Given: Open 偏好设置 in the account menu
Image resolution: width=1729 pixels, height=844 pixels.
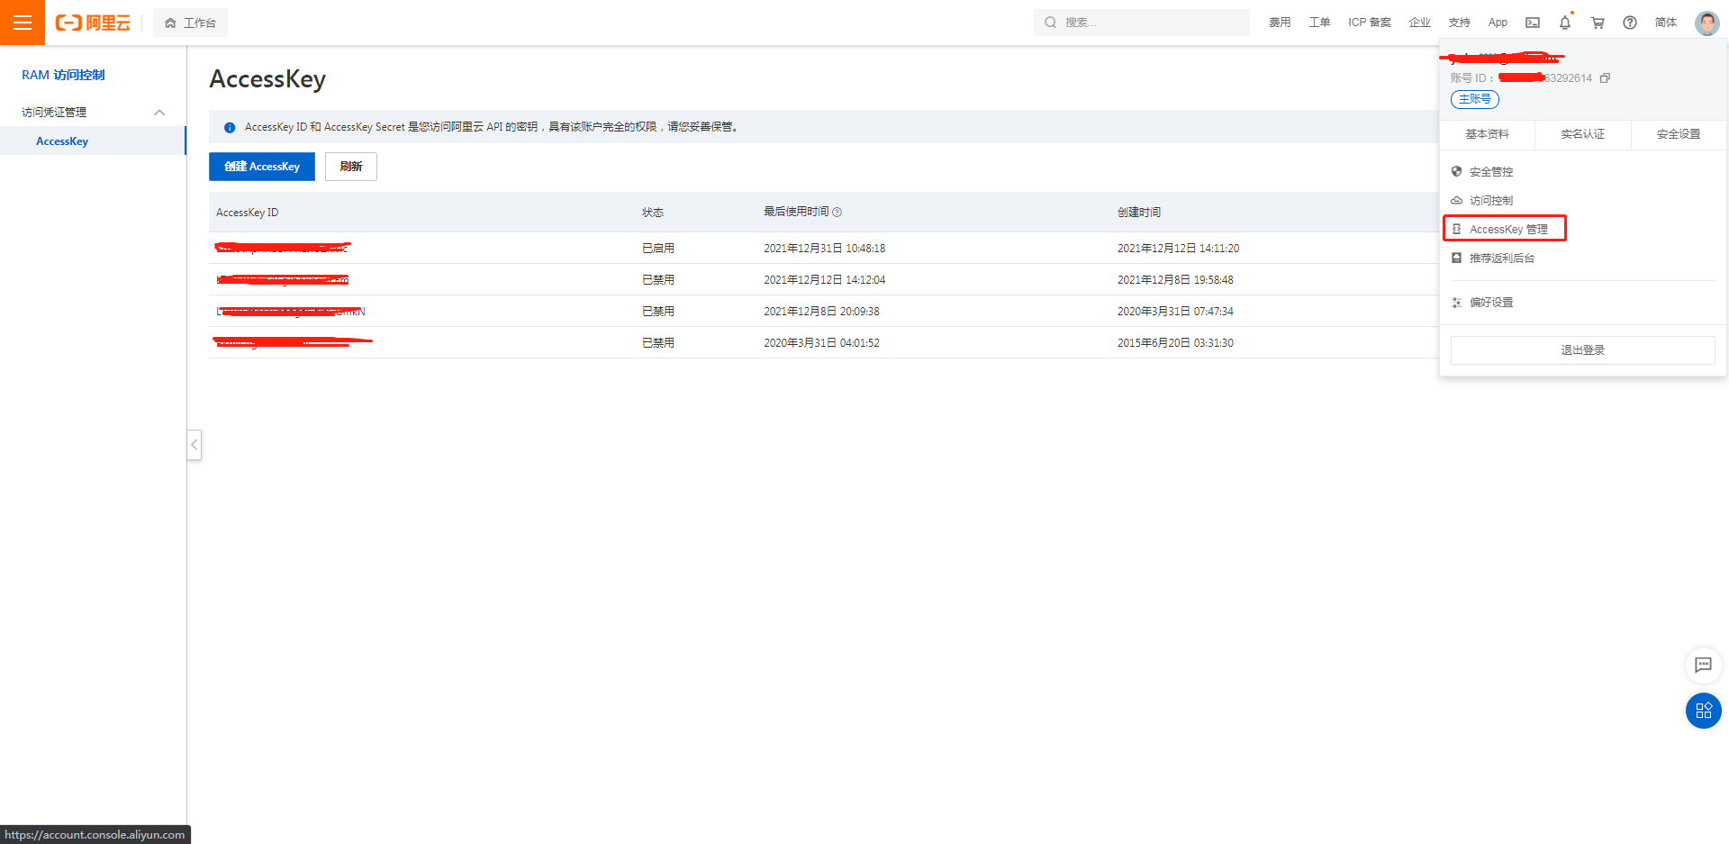Looking at the screenshot, I should (1491, 303).
